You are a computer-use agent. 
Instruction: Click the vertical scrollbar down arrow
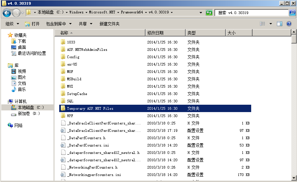tap(294, 177)
